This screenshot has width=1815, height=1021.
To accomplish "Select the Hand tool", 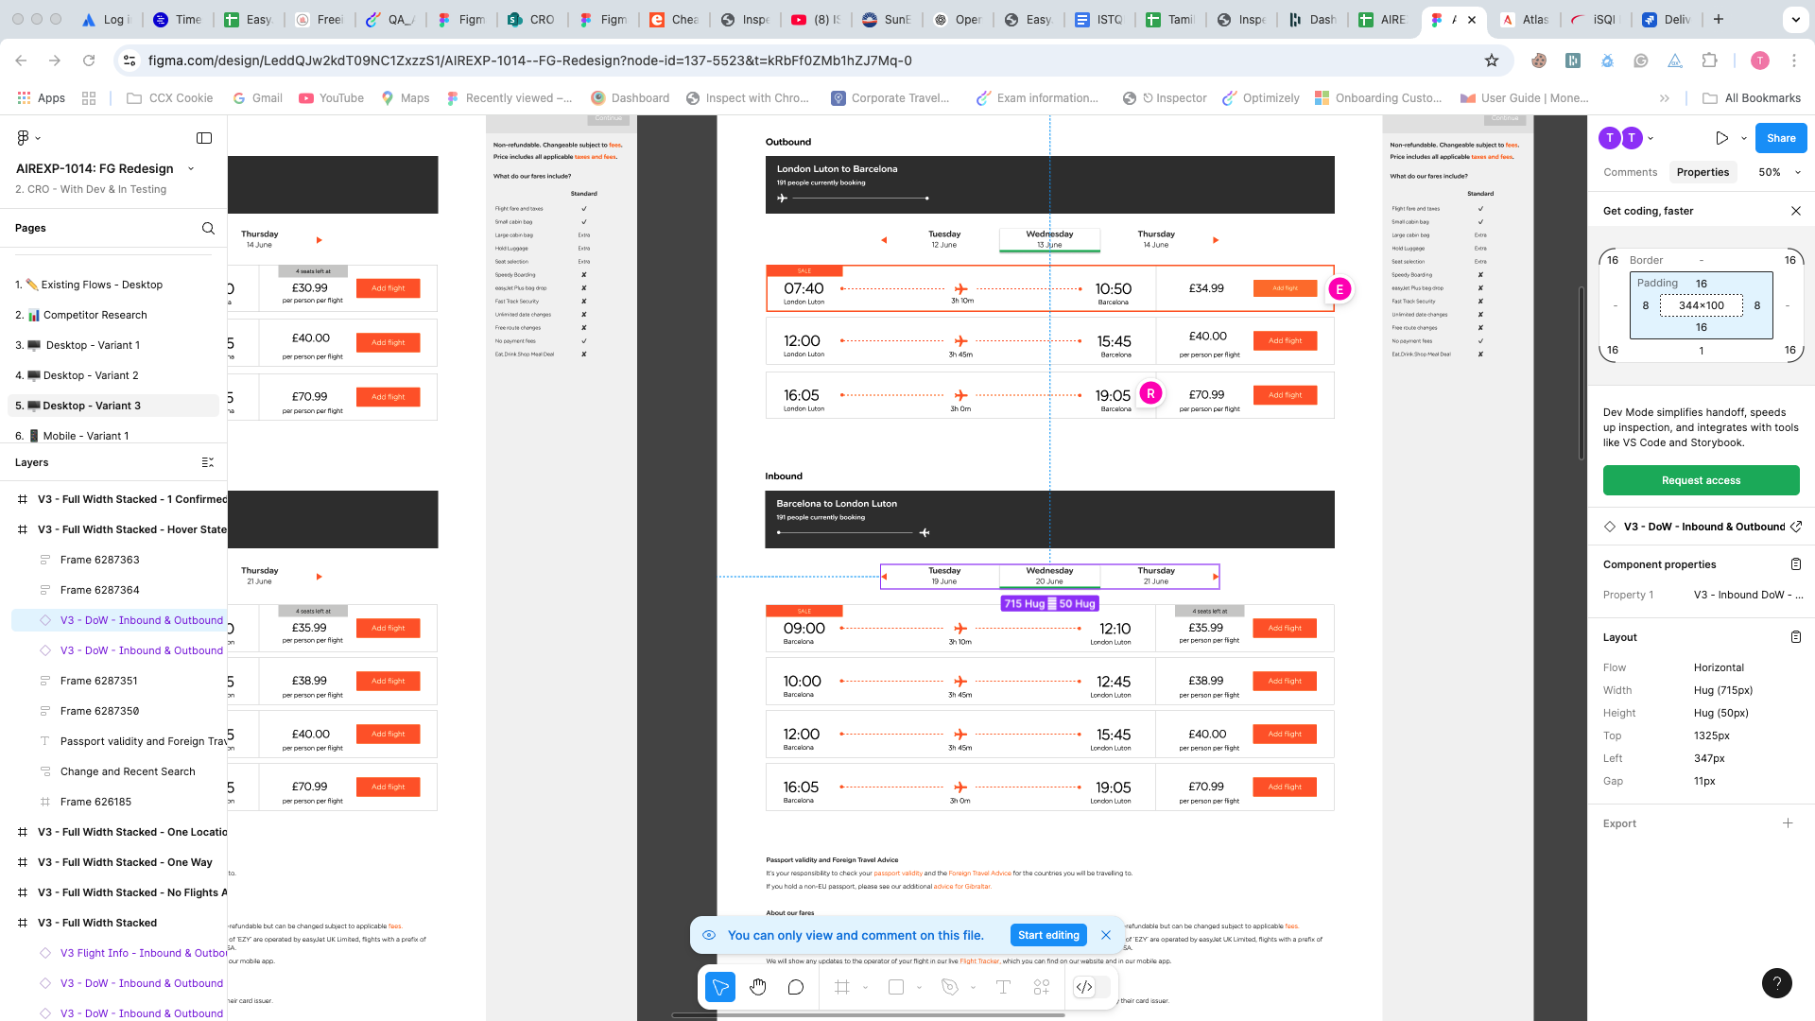I will (758, 987).
